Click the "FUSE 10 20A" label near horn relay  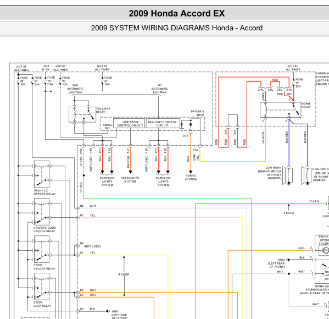299,83
